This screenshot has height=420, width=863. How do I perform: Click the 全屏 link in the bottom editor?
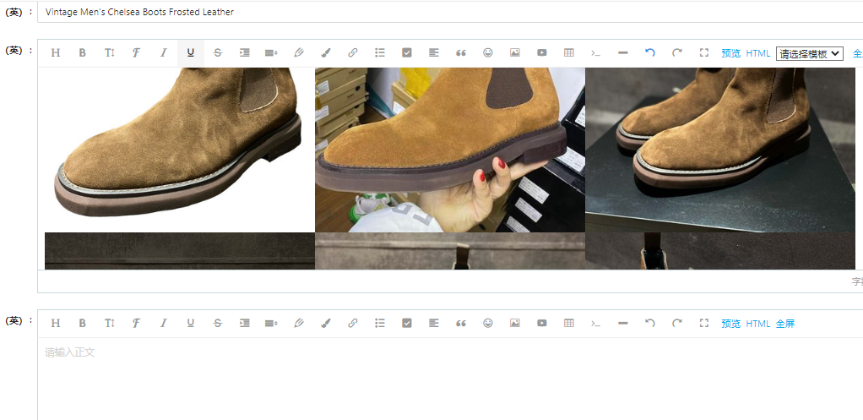click(x=784, y=324)
